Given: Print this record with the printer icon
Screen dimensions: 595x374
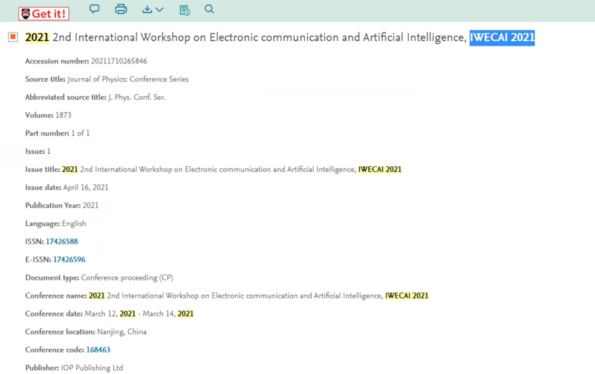Looking at the screenshot, I should point(121,9).
